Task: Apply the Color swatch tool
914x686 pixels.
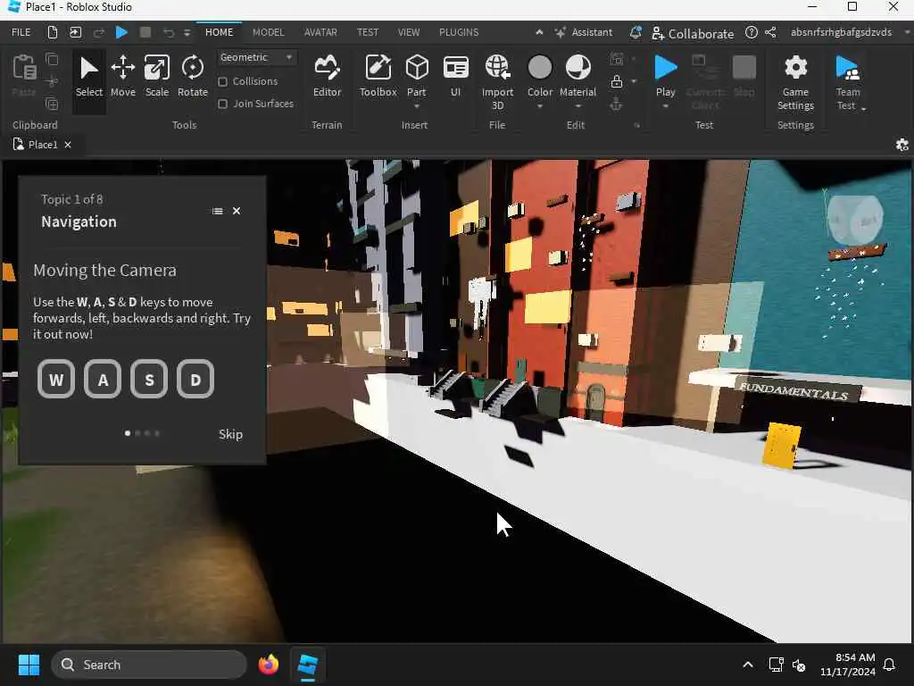Action: [x=540, y=76]
